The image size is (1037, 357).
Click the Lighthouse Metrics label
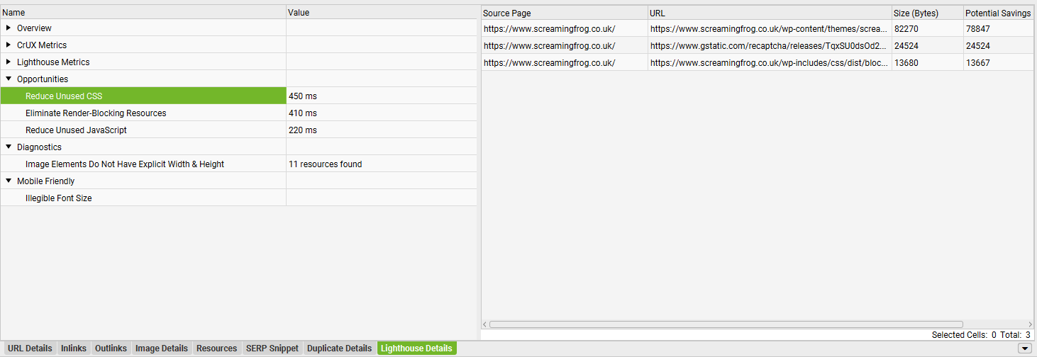point(53,62)
